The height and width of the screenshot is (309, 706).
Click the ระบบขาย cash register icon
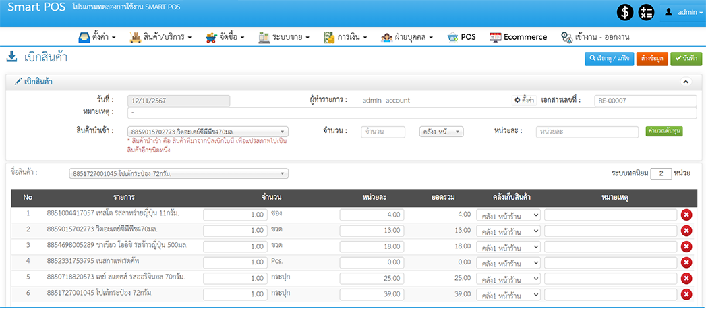264,37
